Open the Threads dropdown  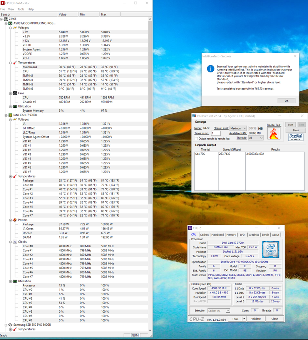[x=256, y=138]
